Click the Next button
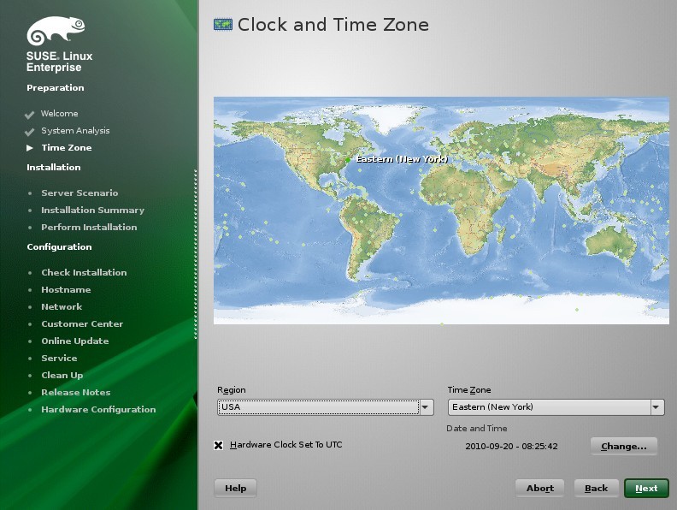677x510 pixels. pyautogui.click(x=646, y=489)
